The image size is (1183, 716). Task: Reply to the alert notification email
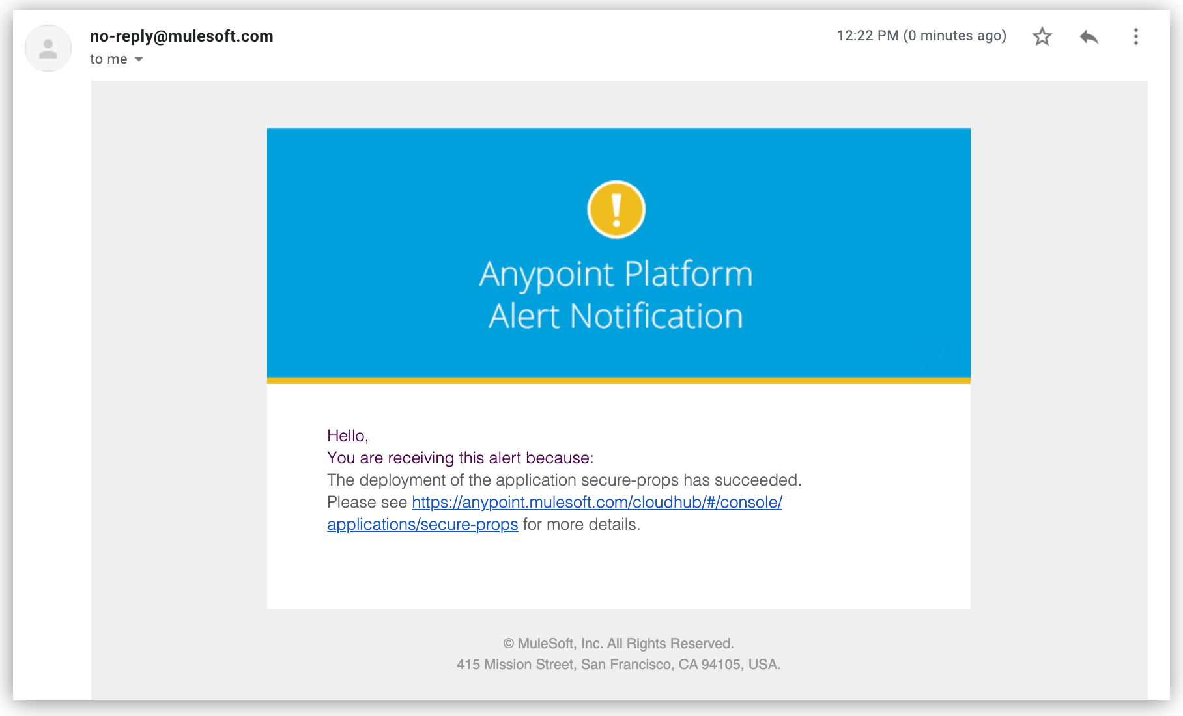click(x=1089, y=37)
